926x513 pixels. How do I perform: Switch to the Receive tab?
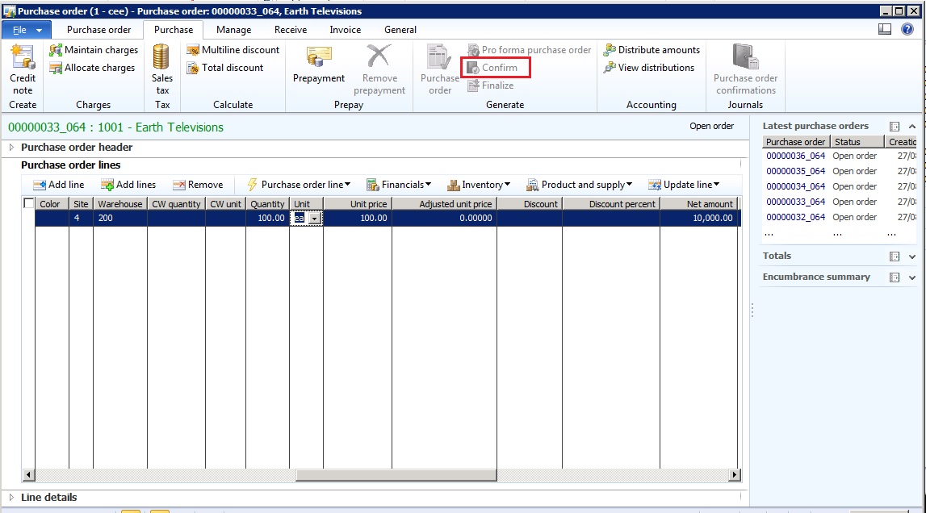(x=291, y=30)
